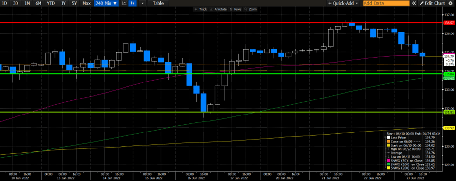
Task: Open the 240 Min interval dropdown
Action: pos(107,3)
